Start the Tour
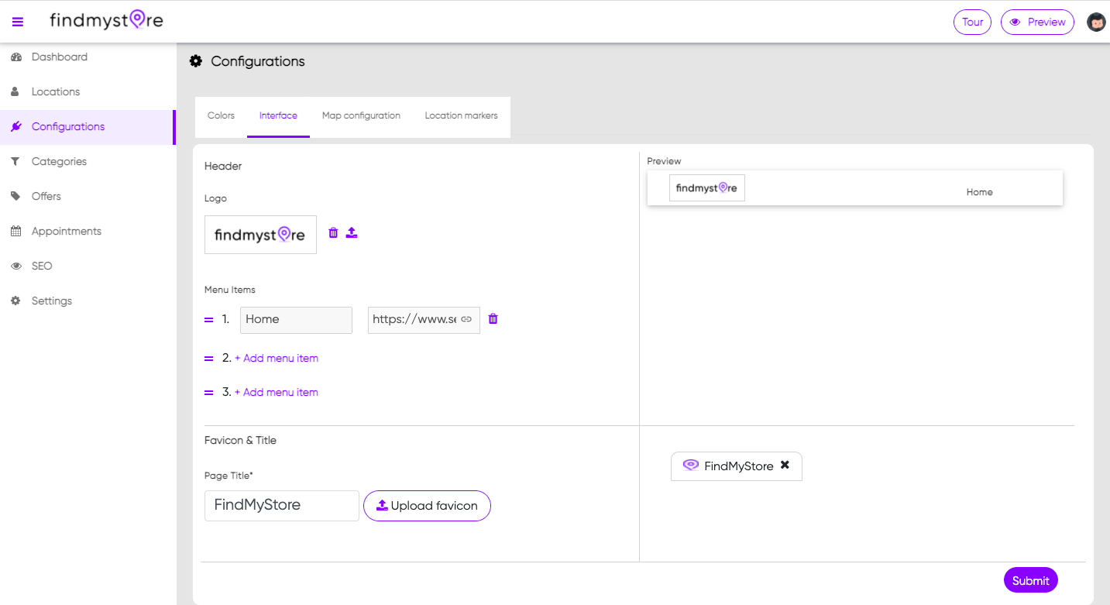 point(972,22)
